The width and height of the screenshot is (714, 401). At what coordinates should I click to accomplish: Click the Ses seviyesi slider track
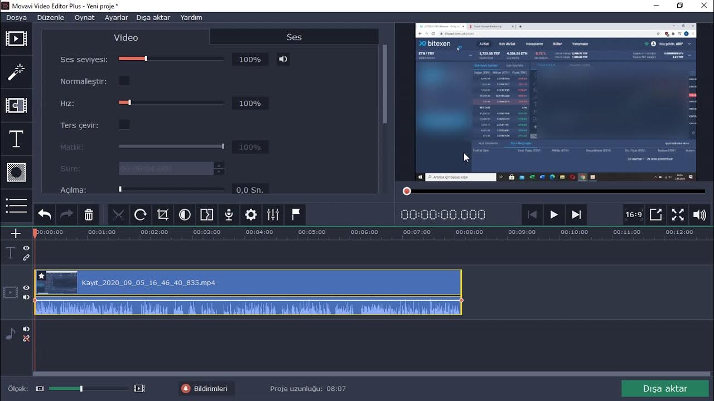171,59
